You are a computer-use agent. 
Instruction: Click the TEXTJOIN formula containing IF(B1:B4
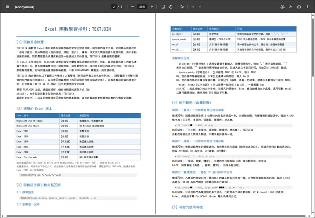pos(209,188)
